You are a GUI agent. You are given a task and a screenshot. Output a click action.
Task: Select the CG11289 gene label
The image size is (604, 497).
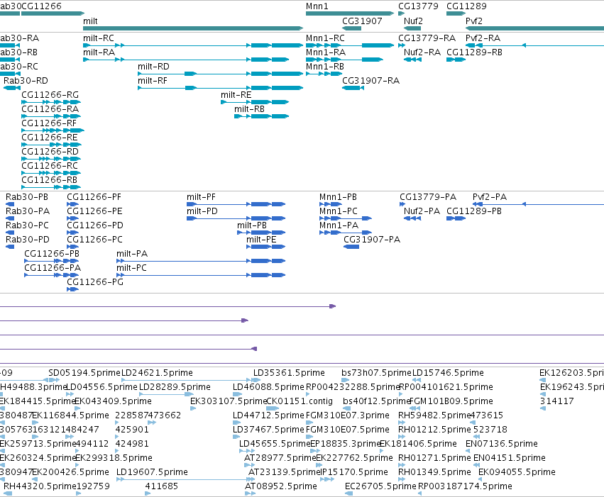466,6
